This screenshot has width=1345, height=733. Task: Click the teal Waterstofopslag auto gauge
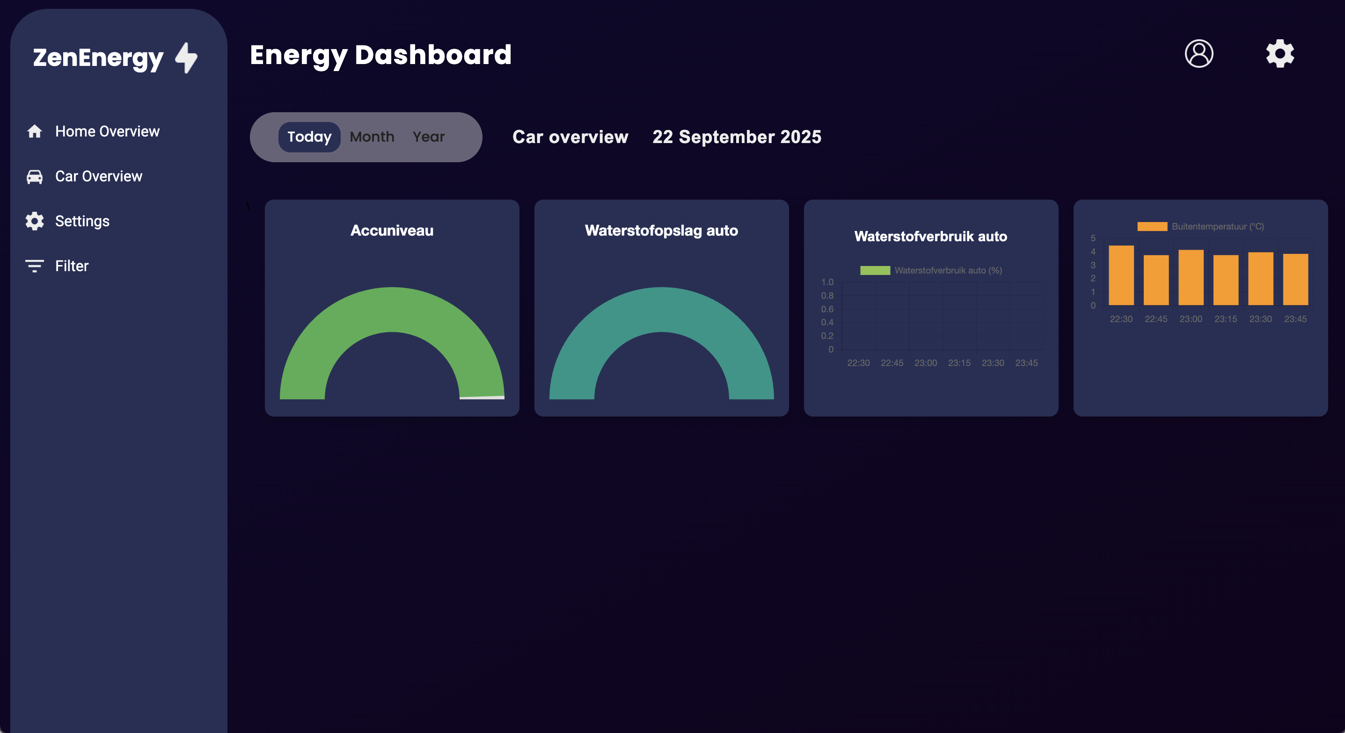pyautogui.click(x=661, y=309)
